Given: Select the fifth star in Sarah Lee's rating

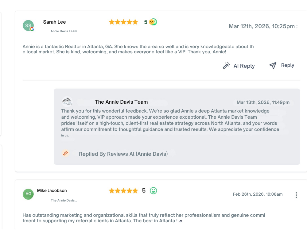Looking at the screenshot, I should click(136, 22).
